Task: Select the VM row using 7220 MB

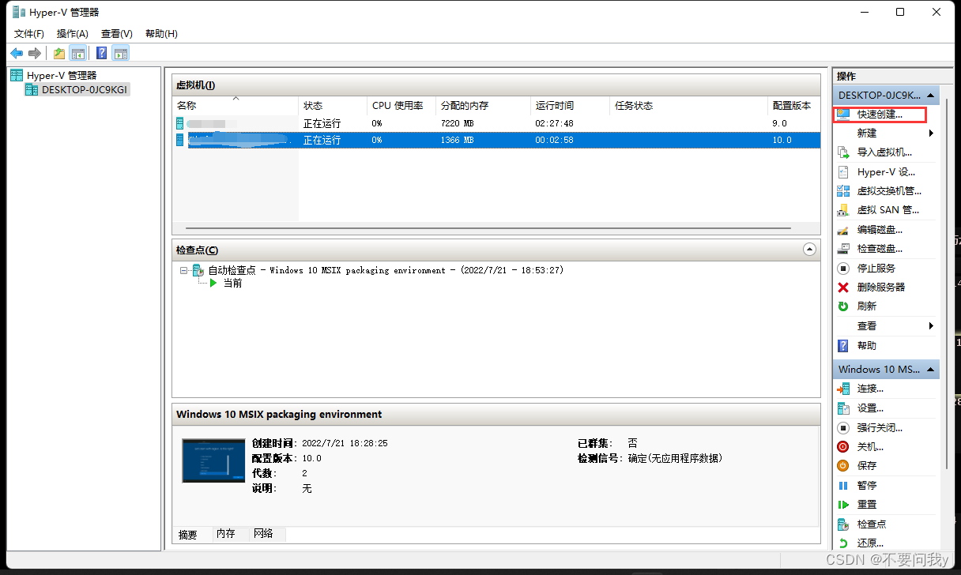Action: [x=496, y=123]
